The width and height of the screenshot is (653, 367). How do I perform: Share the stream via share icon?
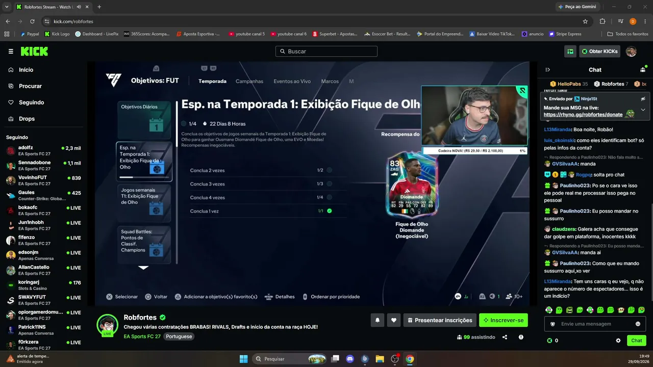click(x=505, y=337)
